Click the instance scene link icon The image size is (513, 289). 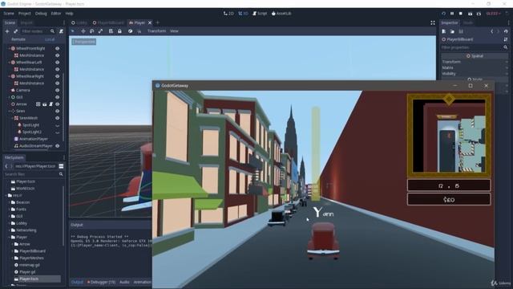[15, 31]
